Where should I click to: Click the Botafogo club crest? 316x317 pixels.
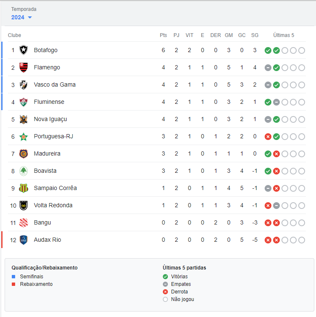[24, 50]
